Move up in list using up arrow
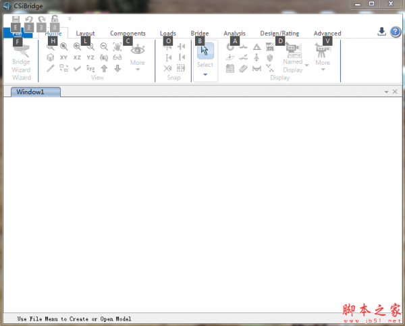Image resolution: width=405 pixels, height=326 pixels. pos(104,68)
